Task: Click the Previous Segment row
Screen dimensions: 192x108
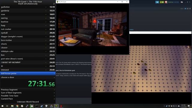Action: (x=28, y=90)
